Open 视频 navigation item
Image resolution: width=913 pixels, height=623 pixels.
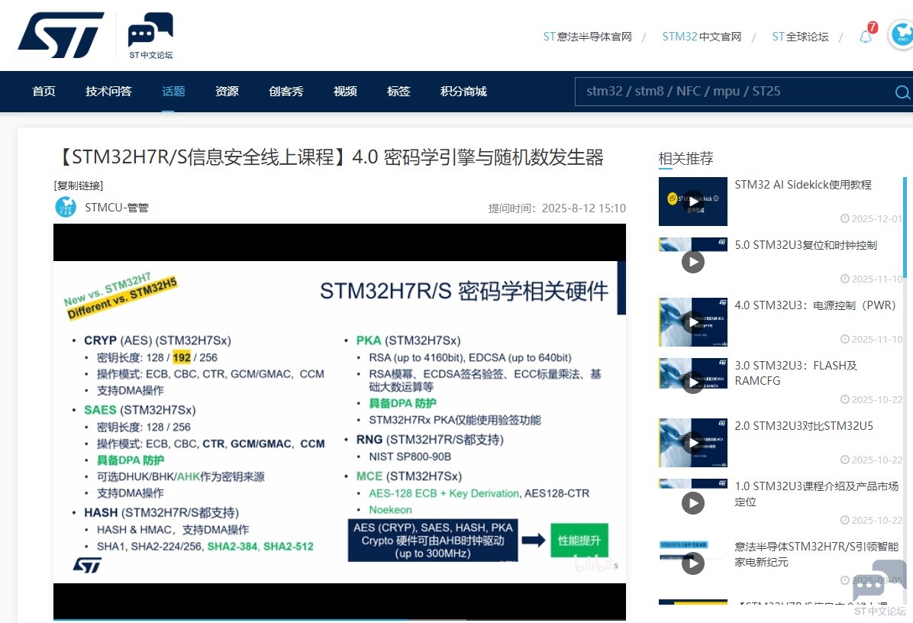345,92
